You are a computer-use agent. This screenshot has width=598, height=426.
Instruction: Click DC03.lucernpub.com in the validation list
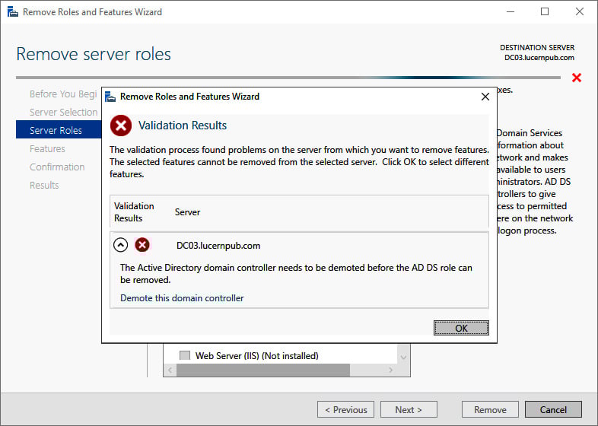coord(218,246)
